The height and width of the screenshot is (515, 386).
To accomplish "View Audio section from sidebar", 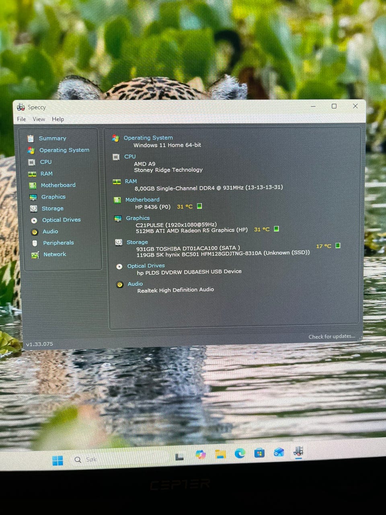I will [x=50, y=231].
